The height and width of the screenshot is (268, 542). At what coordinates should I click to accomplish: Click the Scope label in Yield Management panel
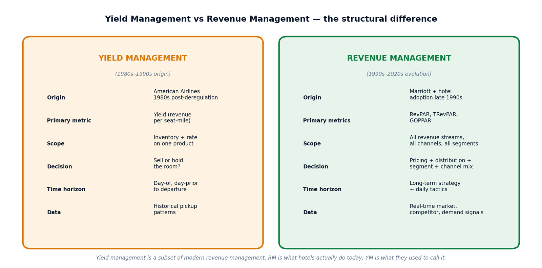pyautogui.click(x=56, y=144)
